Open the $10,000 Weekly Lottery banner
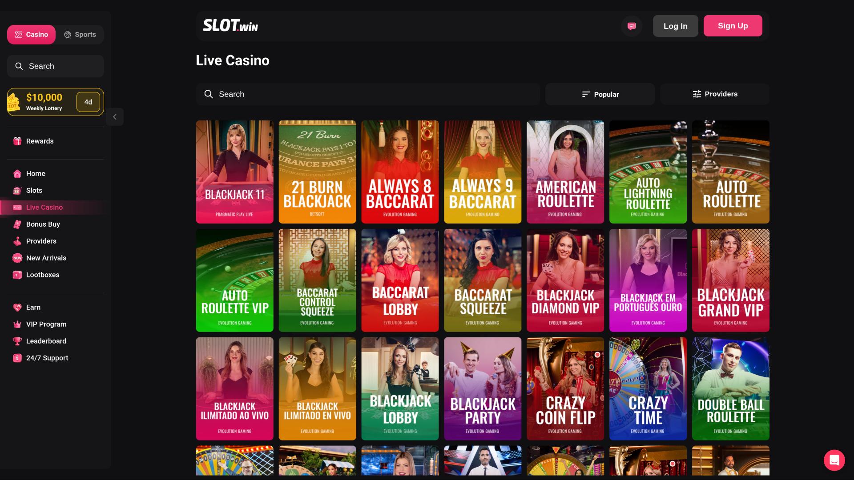The width and height of the screenshot is (854, 480). point(56,102)
